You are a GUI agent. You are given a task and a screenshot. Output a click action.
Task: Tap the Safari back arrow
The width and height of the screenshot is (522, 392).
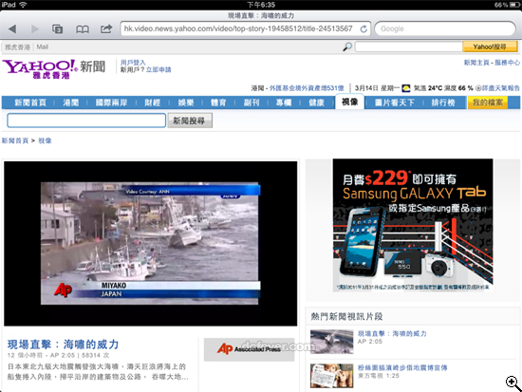[x=12, y=29]
